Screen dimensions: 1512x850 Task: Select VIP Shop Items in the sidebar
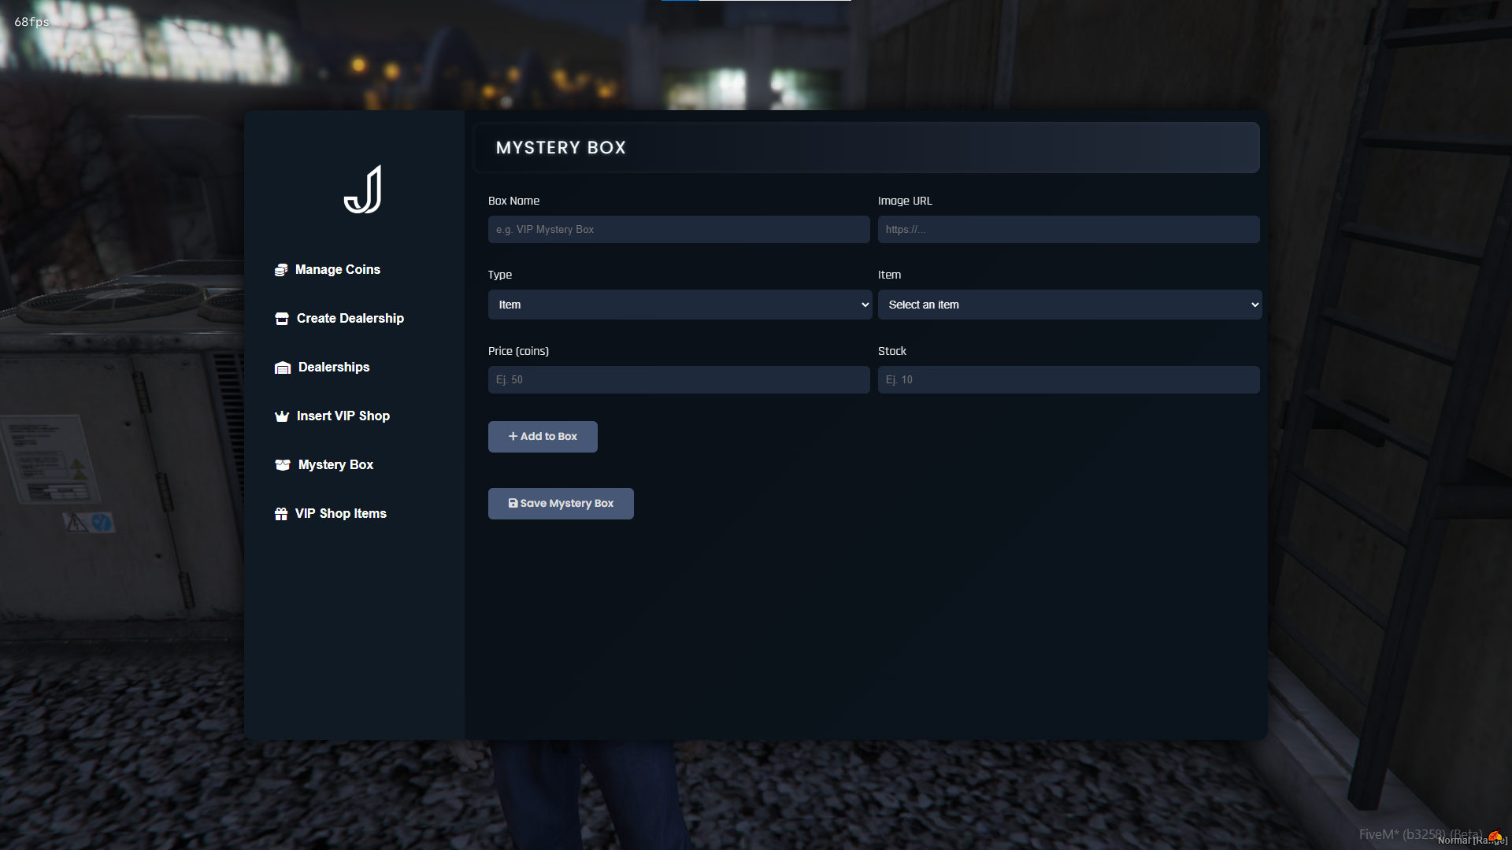(x=340, y=513)
